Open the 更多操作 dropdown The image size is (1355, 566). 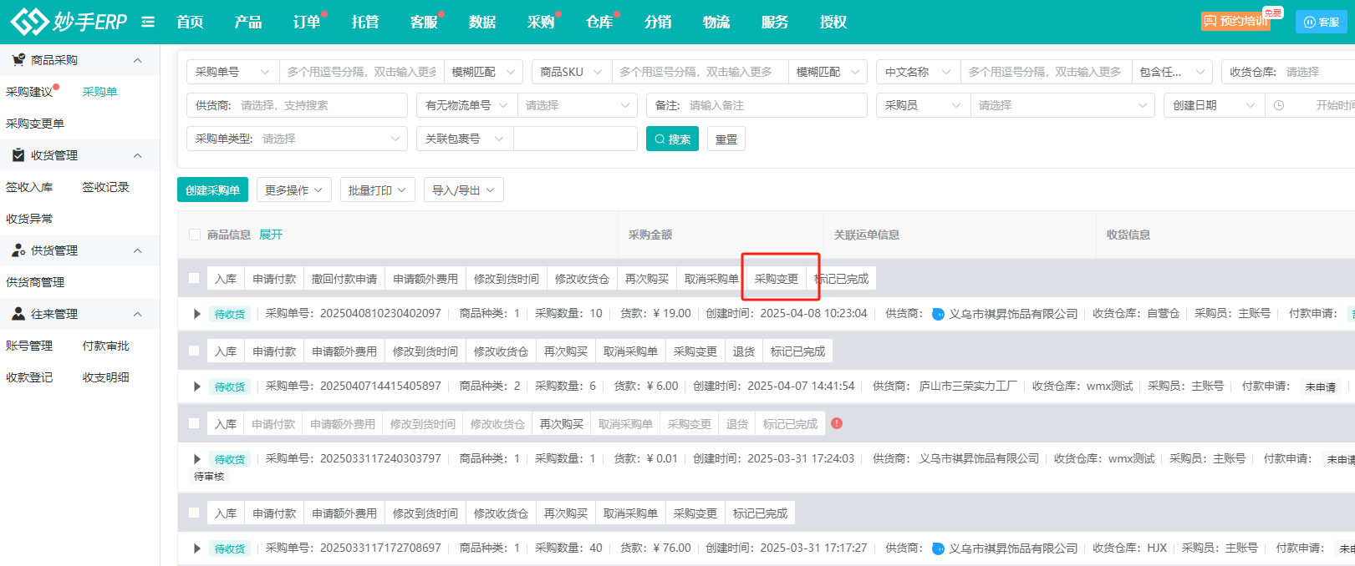click(x=293, y=190)
